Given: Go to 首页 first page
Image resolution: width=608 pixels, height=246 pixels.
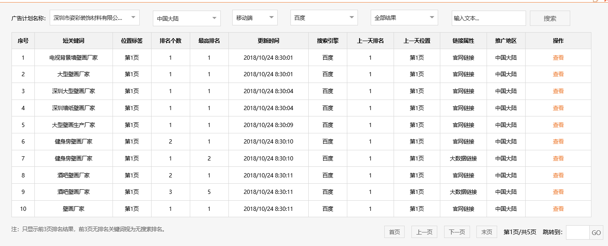Looking at the screenshot, I should 394,232.
